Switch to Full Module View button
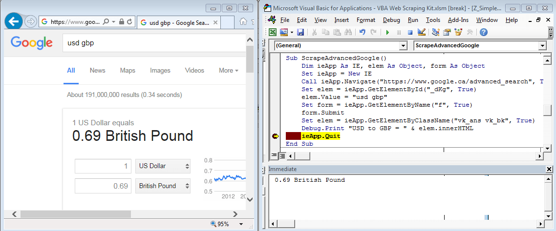Screen dimensions: 556x231 click(x=282, y=155)
